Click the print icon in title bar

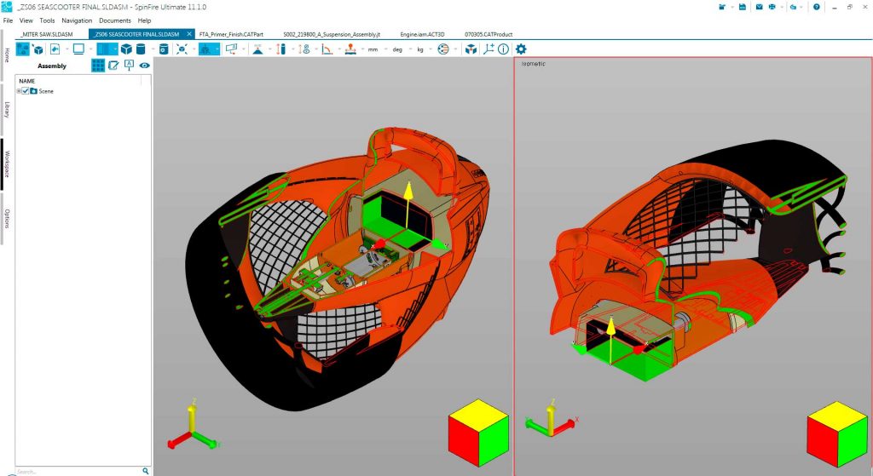coord(772,7)
